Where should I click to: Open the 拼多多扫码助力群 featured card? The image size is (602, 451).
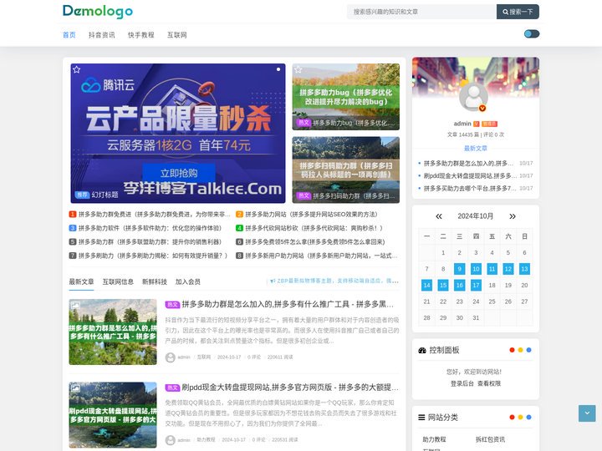coord(345,170)
